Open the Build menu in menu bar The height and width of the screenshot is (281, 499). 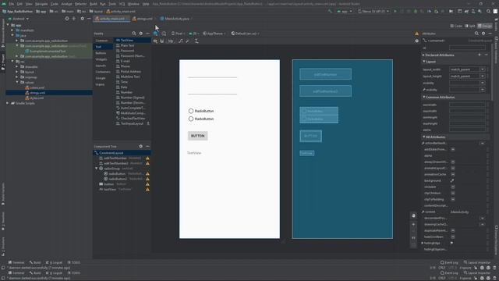click(94, 4)
